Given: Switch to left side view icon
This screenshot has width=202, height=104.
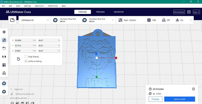Looking at the screenshot, I should pyautogui.click(x=28, y=103).
